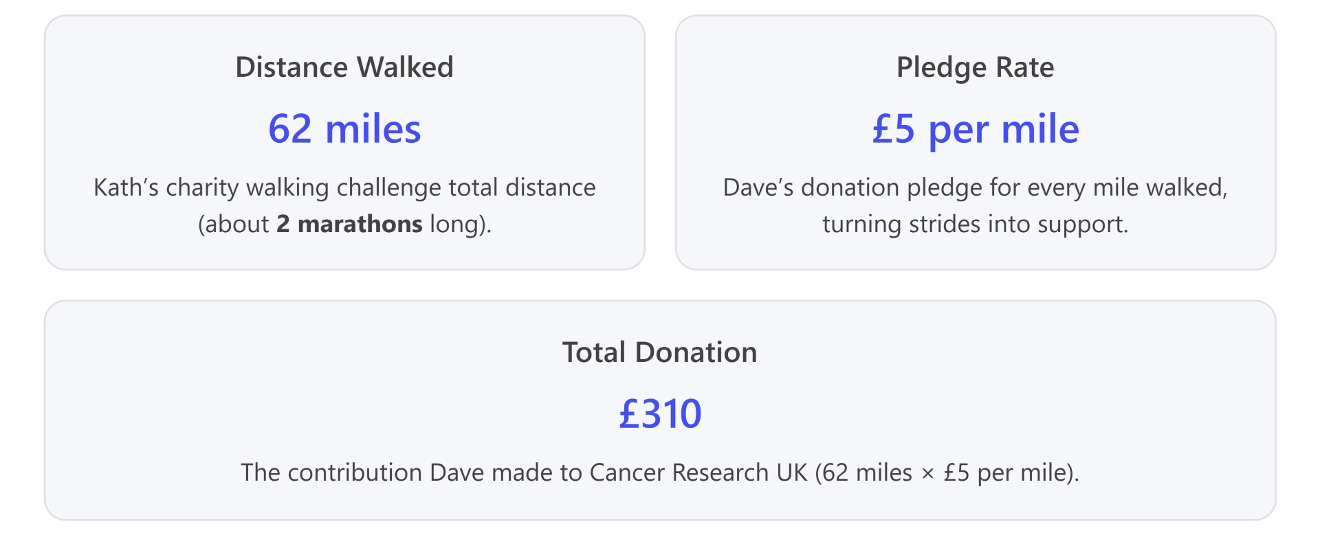Screen dimensions: 1320x535
Task: Select the "£310" total amount
Action: [659, 413]
